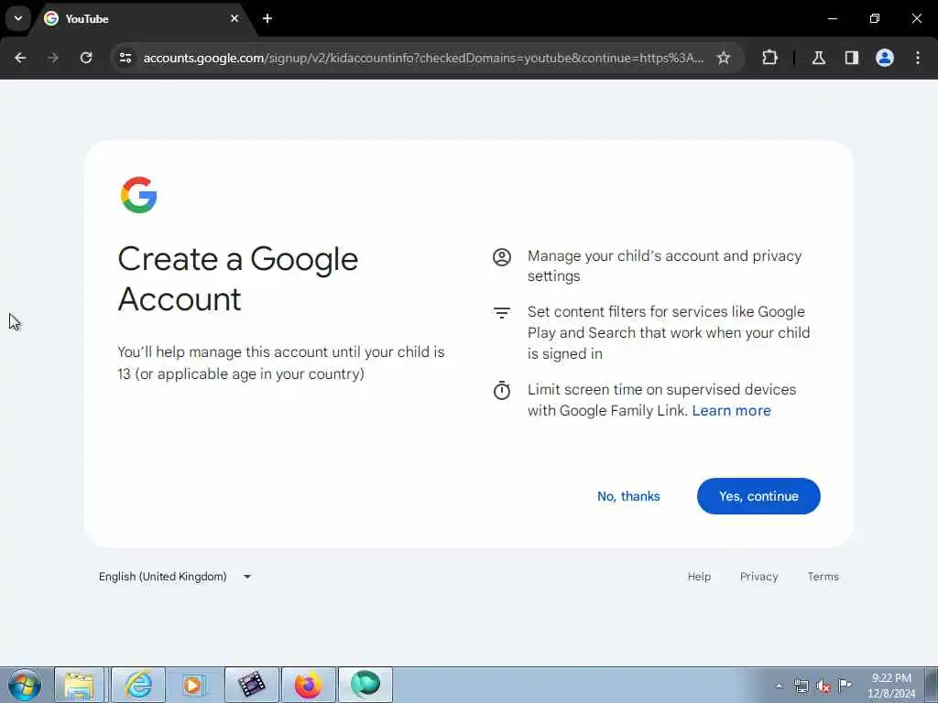938x703 pixels.
Task: Open the Learn more link
Action: tap(731, 411)
